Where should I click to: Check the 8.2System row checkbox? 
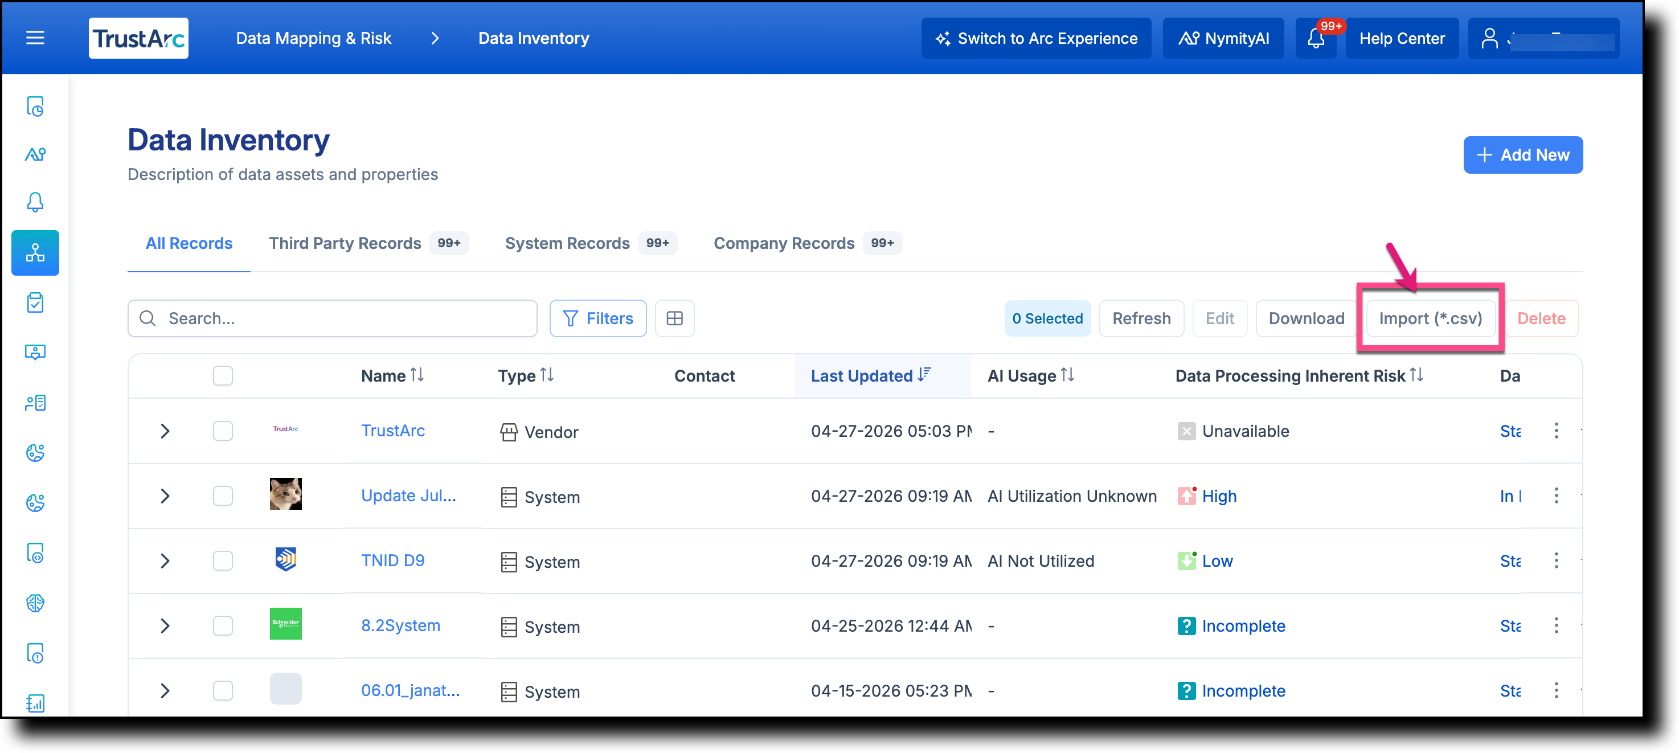223,626
